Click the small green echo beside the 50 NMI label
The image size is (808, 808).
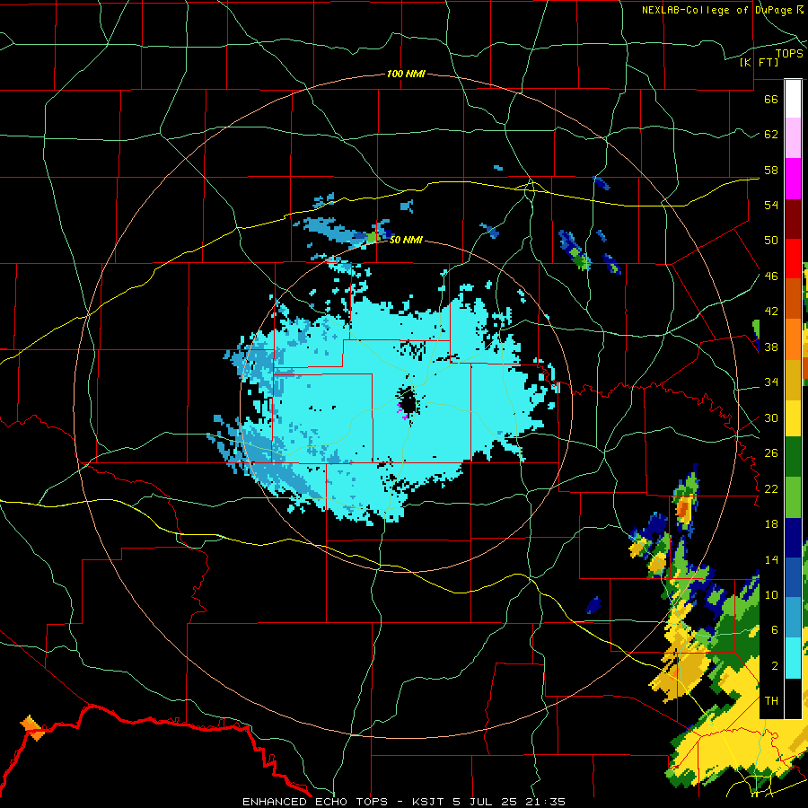coord(373,238)
